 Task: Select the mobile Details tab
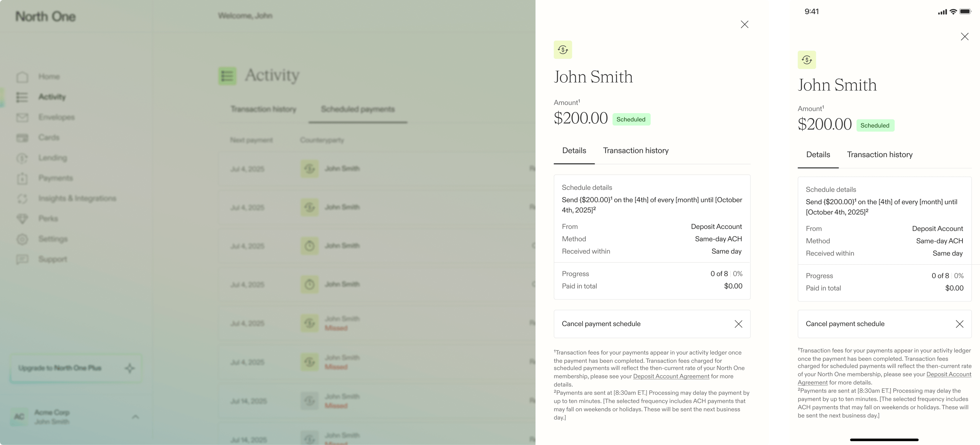818,155
